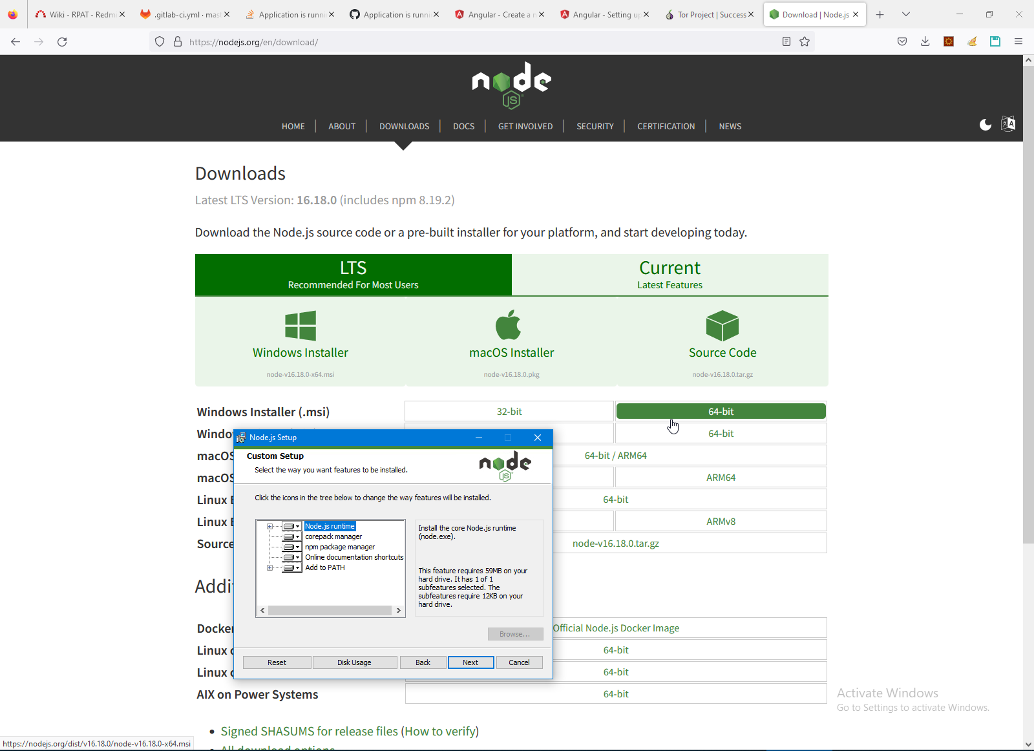Open the language translation icon on nodejs.org
This screenshot has width=1034, height=751.
tap(1008, 124)
